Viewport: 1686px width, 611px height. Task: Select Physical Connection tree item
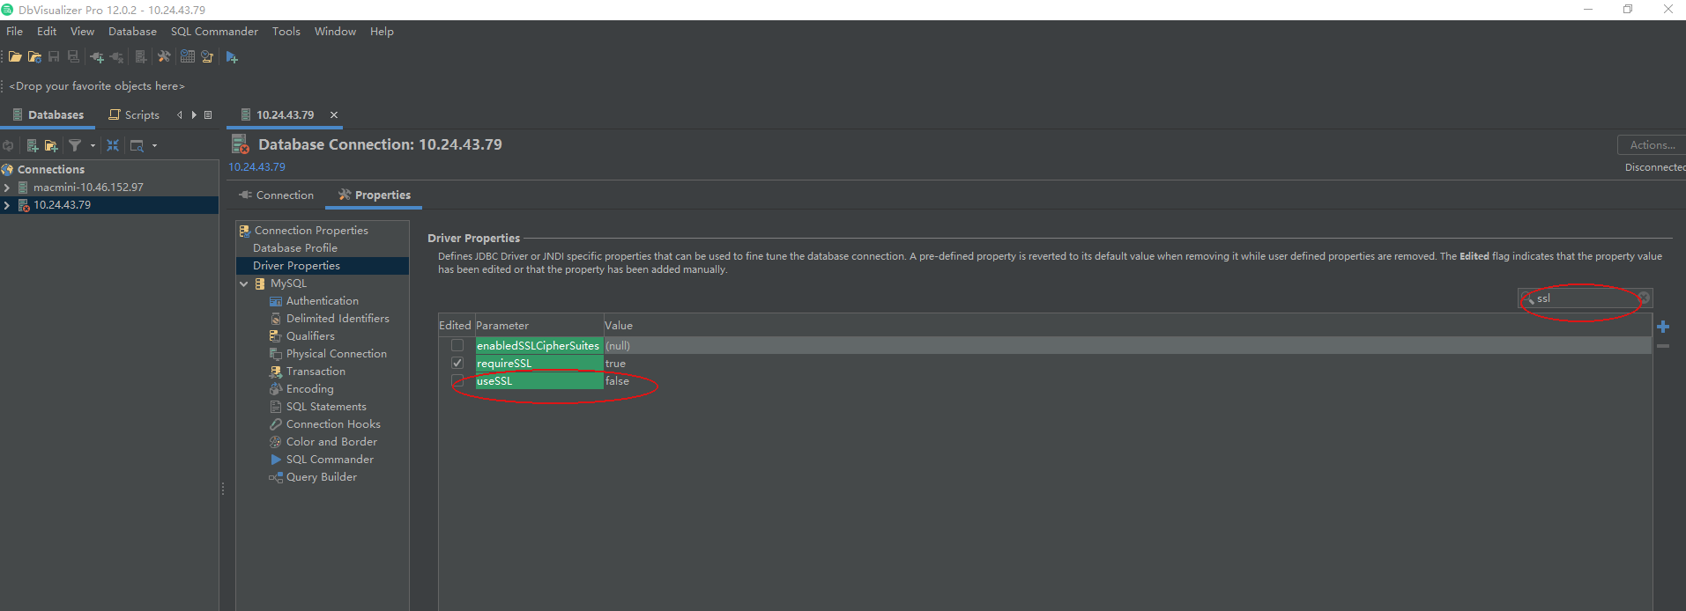pos(337,353)
